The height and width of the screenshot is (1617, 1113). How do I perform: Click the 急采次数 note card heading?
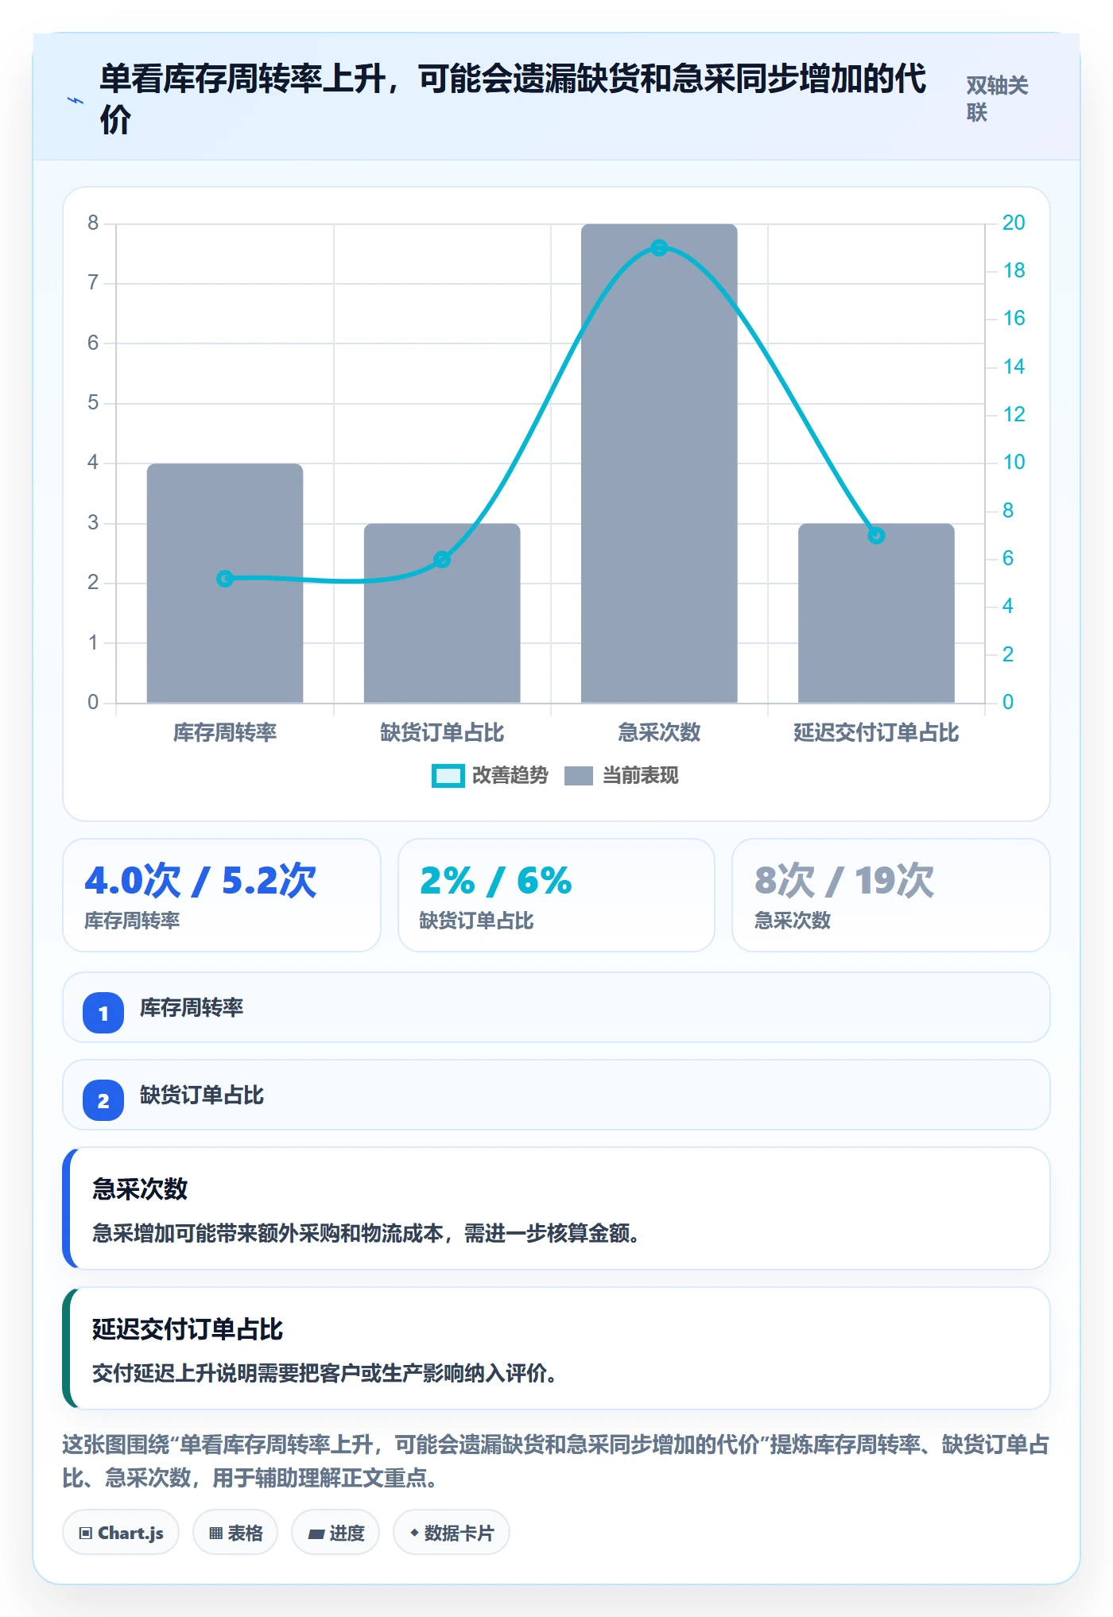coord(140,1189)
